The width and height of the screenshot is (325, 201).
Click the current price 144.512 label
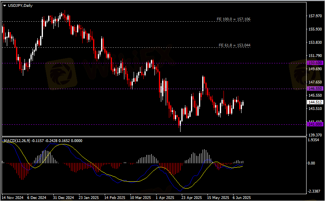coord(315,102)
